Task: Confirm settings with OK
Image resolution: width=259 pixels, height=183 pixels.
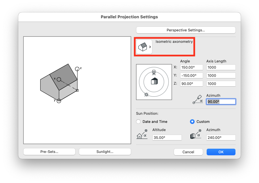Action: click(221, 152)
